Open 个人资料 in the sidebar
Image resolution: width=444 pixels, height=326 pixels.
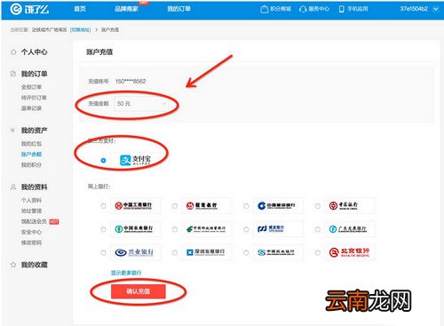(31, 200)
